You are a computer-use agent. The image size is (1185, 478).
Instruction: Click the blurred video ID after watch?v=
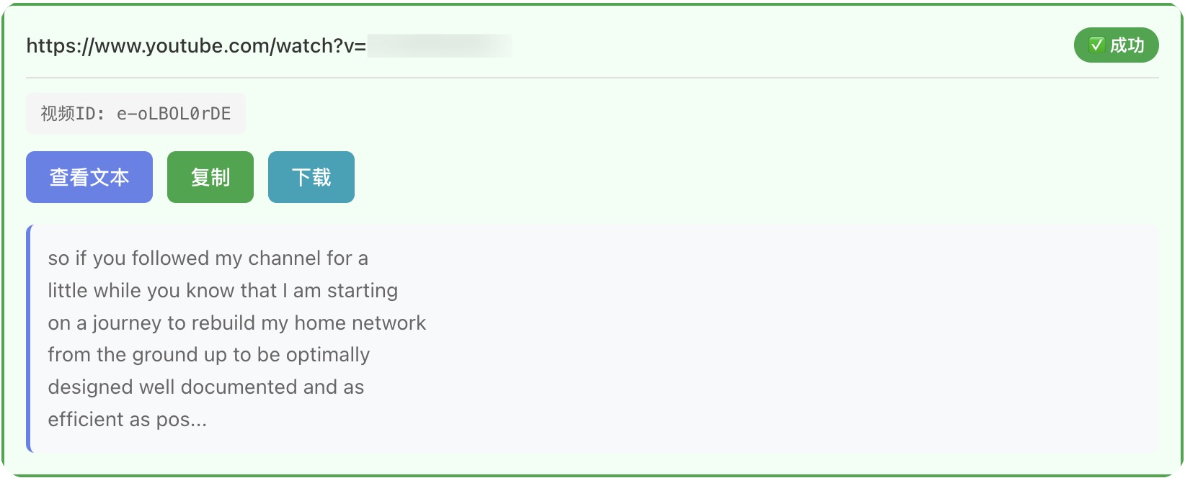[439, 46]
